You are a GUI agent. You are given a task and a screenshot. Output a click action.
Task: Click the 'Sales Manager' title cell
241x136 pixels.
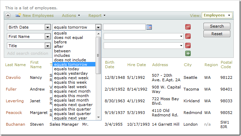pos(64,124)
